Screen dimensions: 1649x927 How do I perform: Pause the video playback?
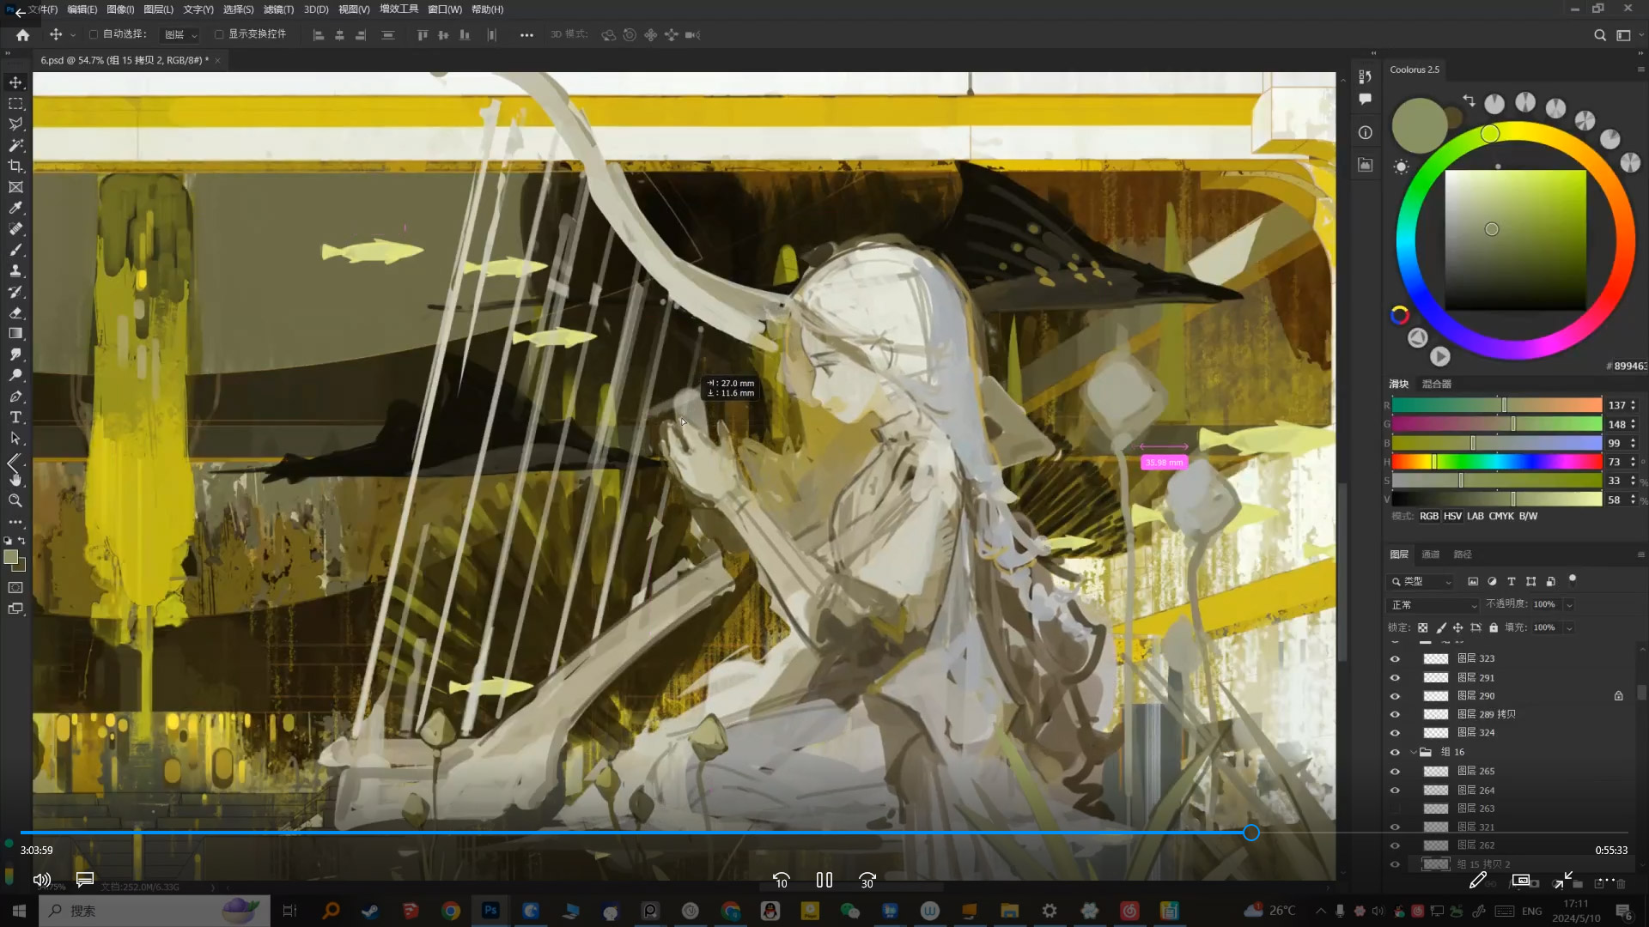coord(824,880)
